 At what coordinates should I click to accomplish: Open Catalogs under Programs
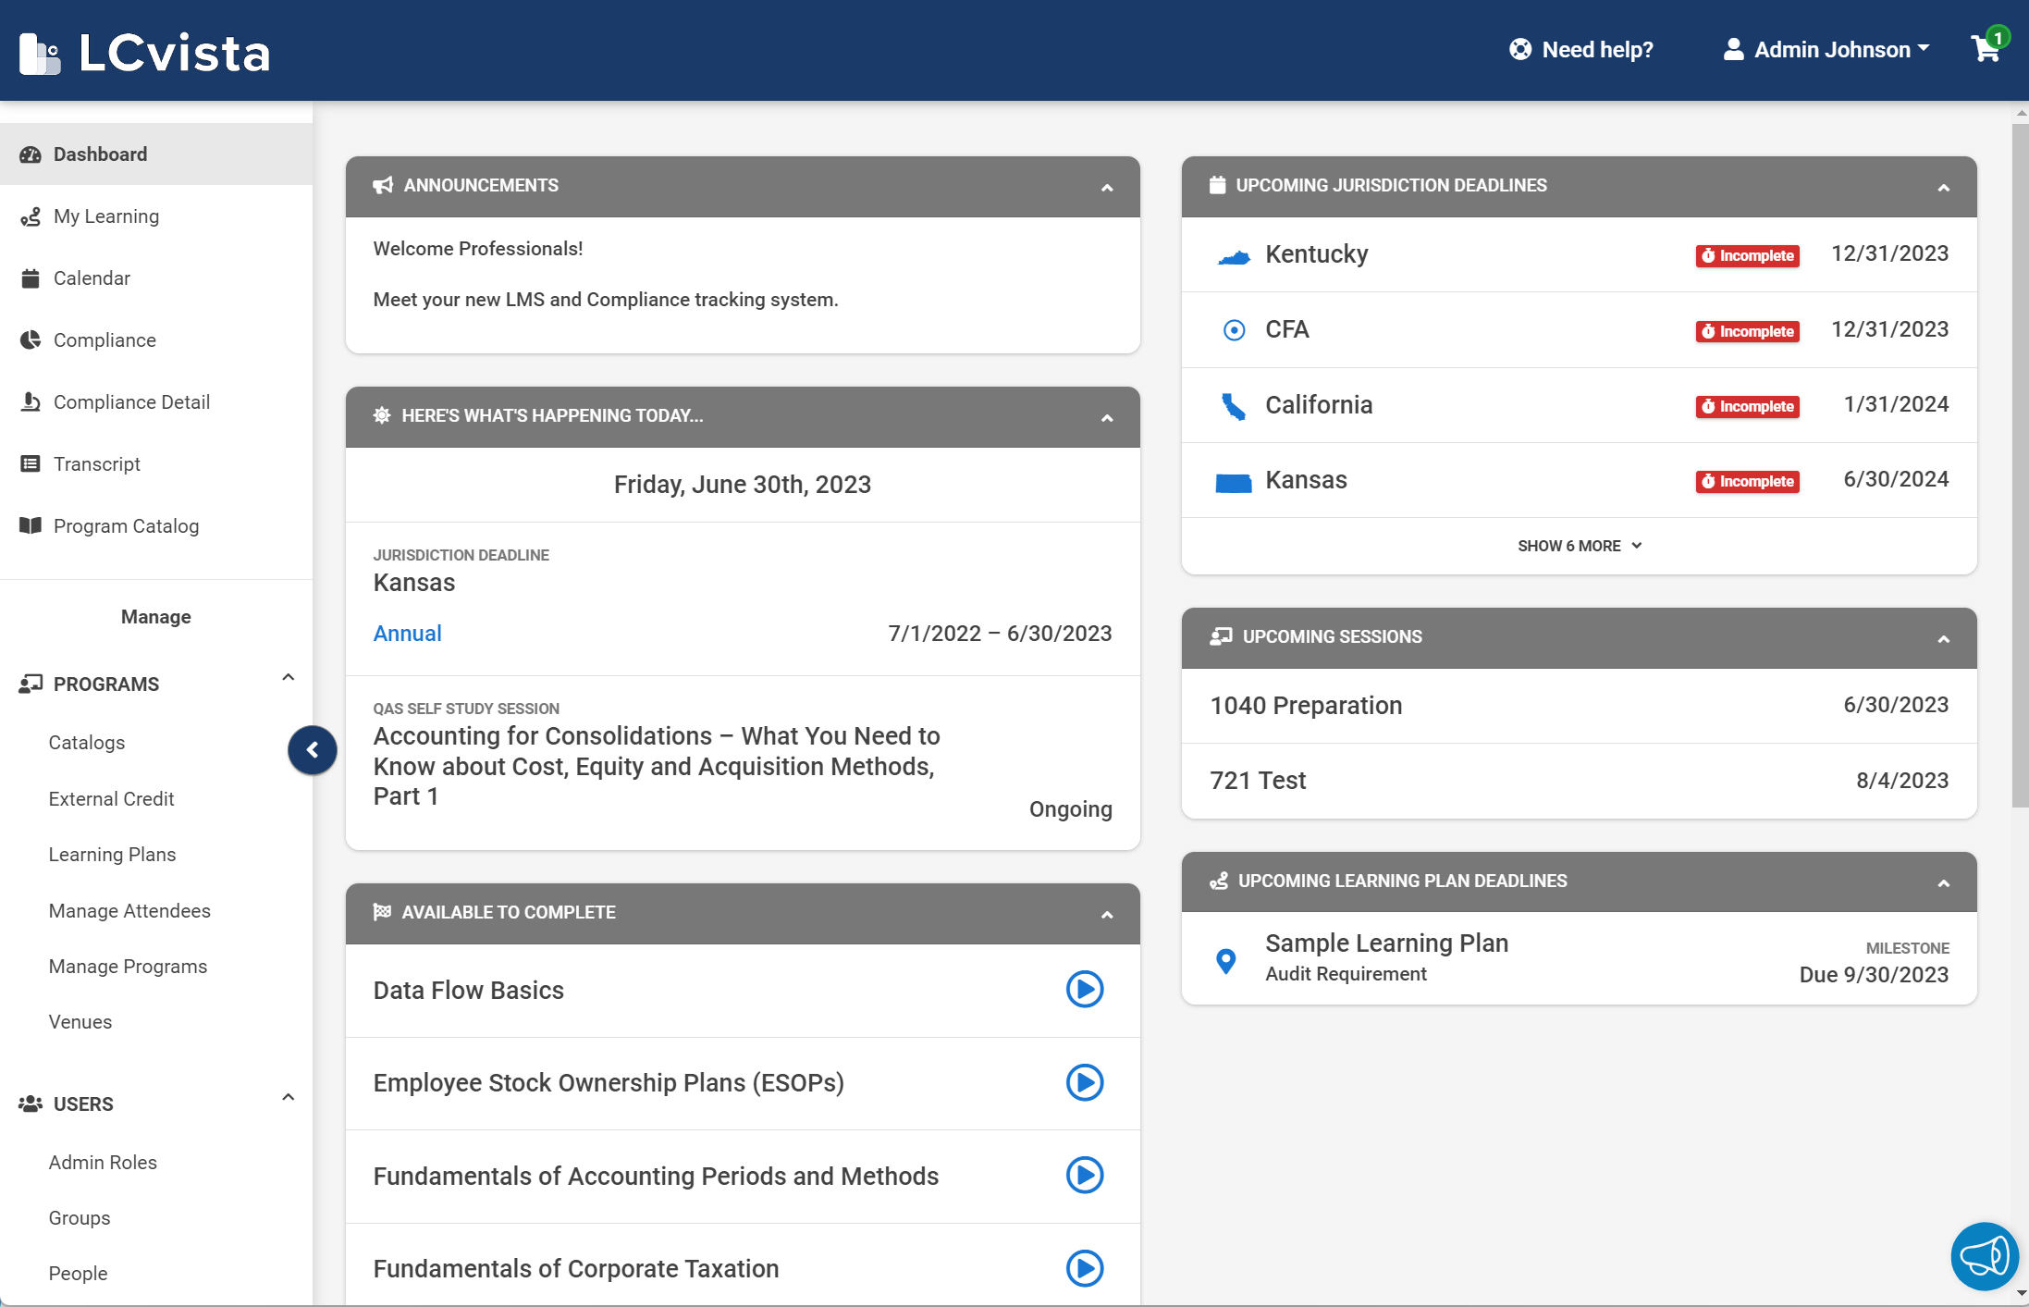tap(87, 743)
